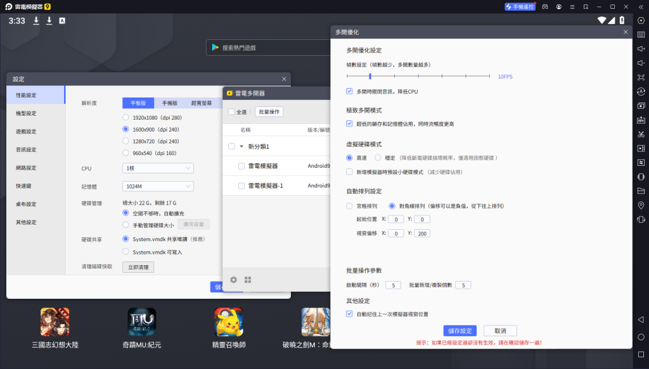Open virtual location pin icon

pyautogui.click(x=641, y=205)
